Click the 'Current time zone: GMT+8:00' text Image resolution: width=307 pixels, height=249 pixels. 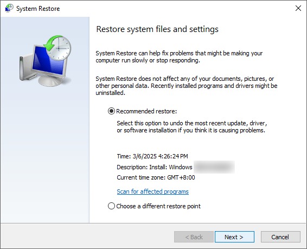(156, 177)
